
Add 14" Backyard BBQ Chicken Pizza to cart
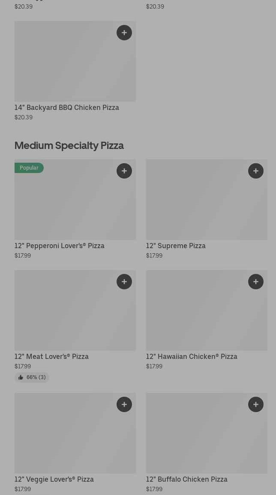pos(124,33)
